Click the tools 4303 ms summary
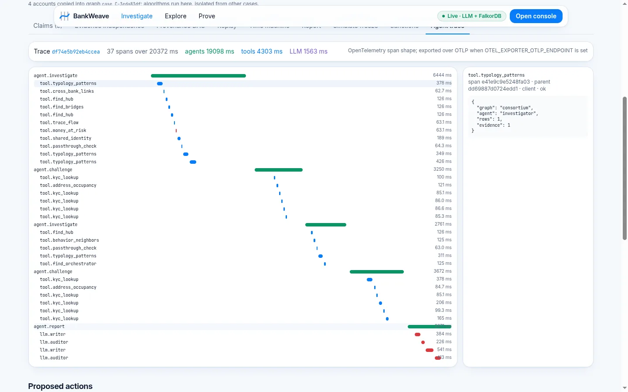Viewport: 628px width, 392px height. [262, 51]
